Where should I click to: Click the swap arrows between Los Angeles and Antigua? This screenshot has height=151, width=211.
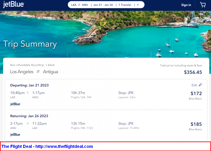(x=38, y=71)
